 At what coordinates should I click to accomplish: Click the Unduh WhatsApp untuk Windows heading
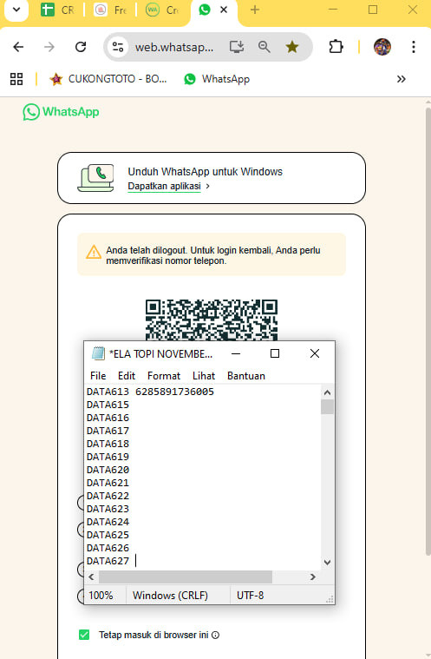206,172
